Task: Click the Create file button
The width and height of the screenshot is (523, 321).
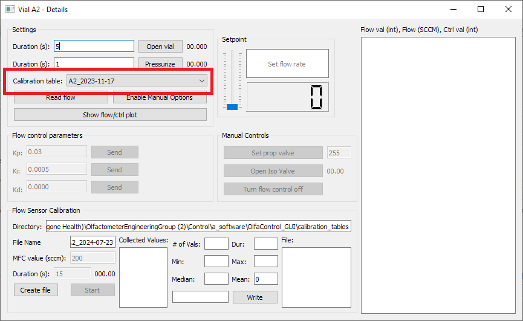Action: pos(36,290)
